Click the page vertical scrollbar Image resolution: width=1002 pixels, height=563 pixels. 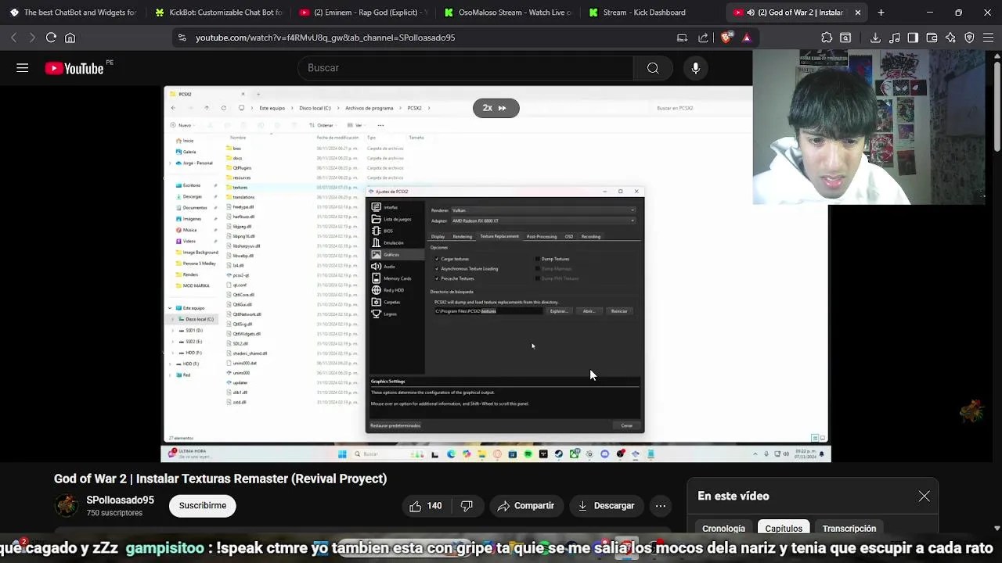pos(997,105)
